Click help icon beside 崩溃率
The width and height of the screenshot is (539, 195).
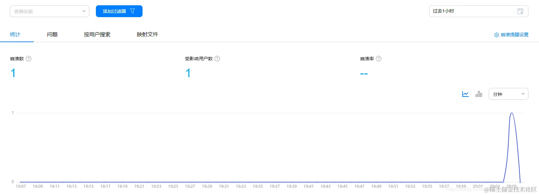tap(379, 59)
